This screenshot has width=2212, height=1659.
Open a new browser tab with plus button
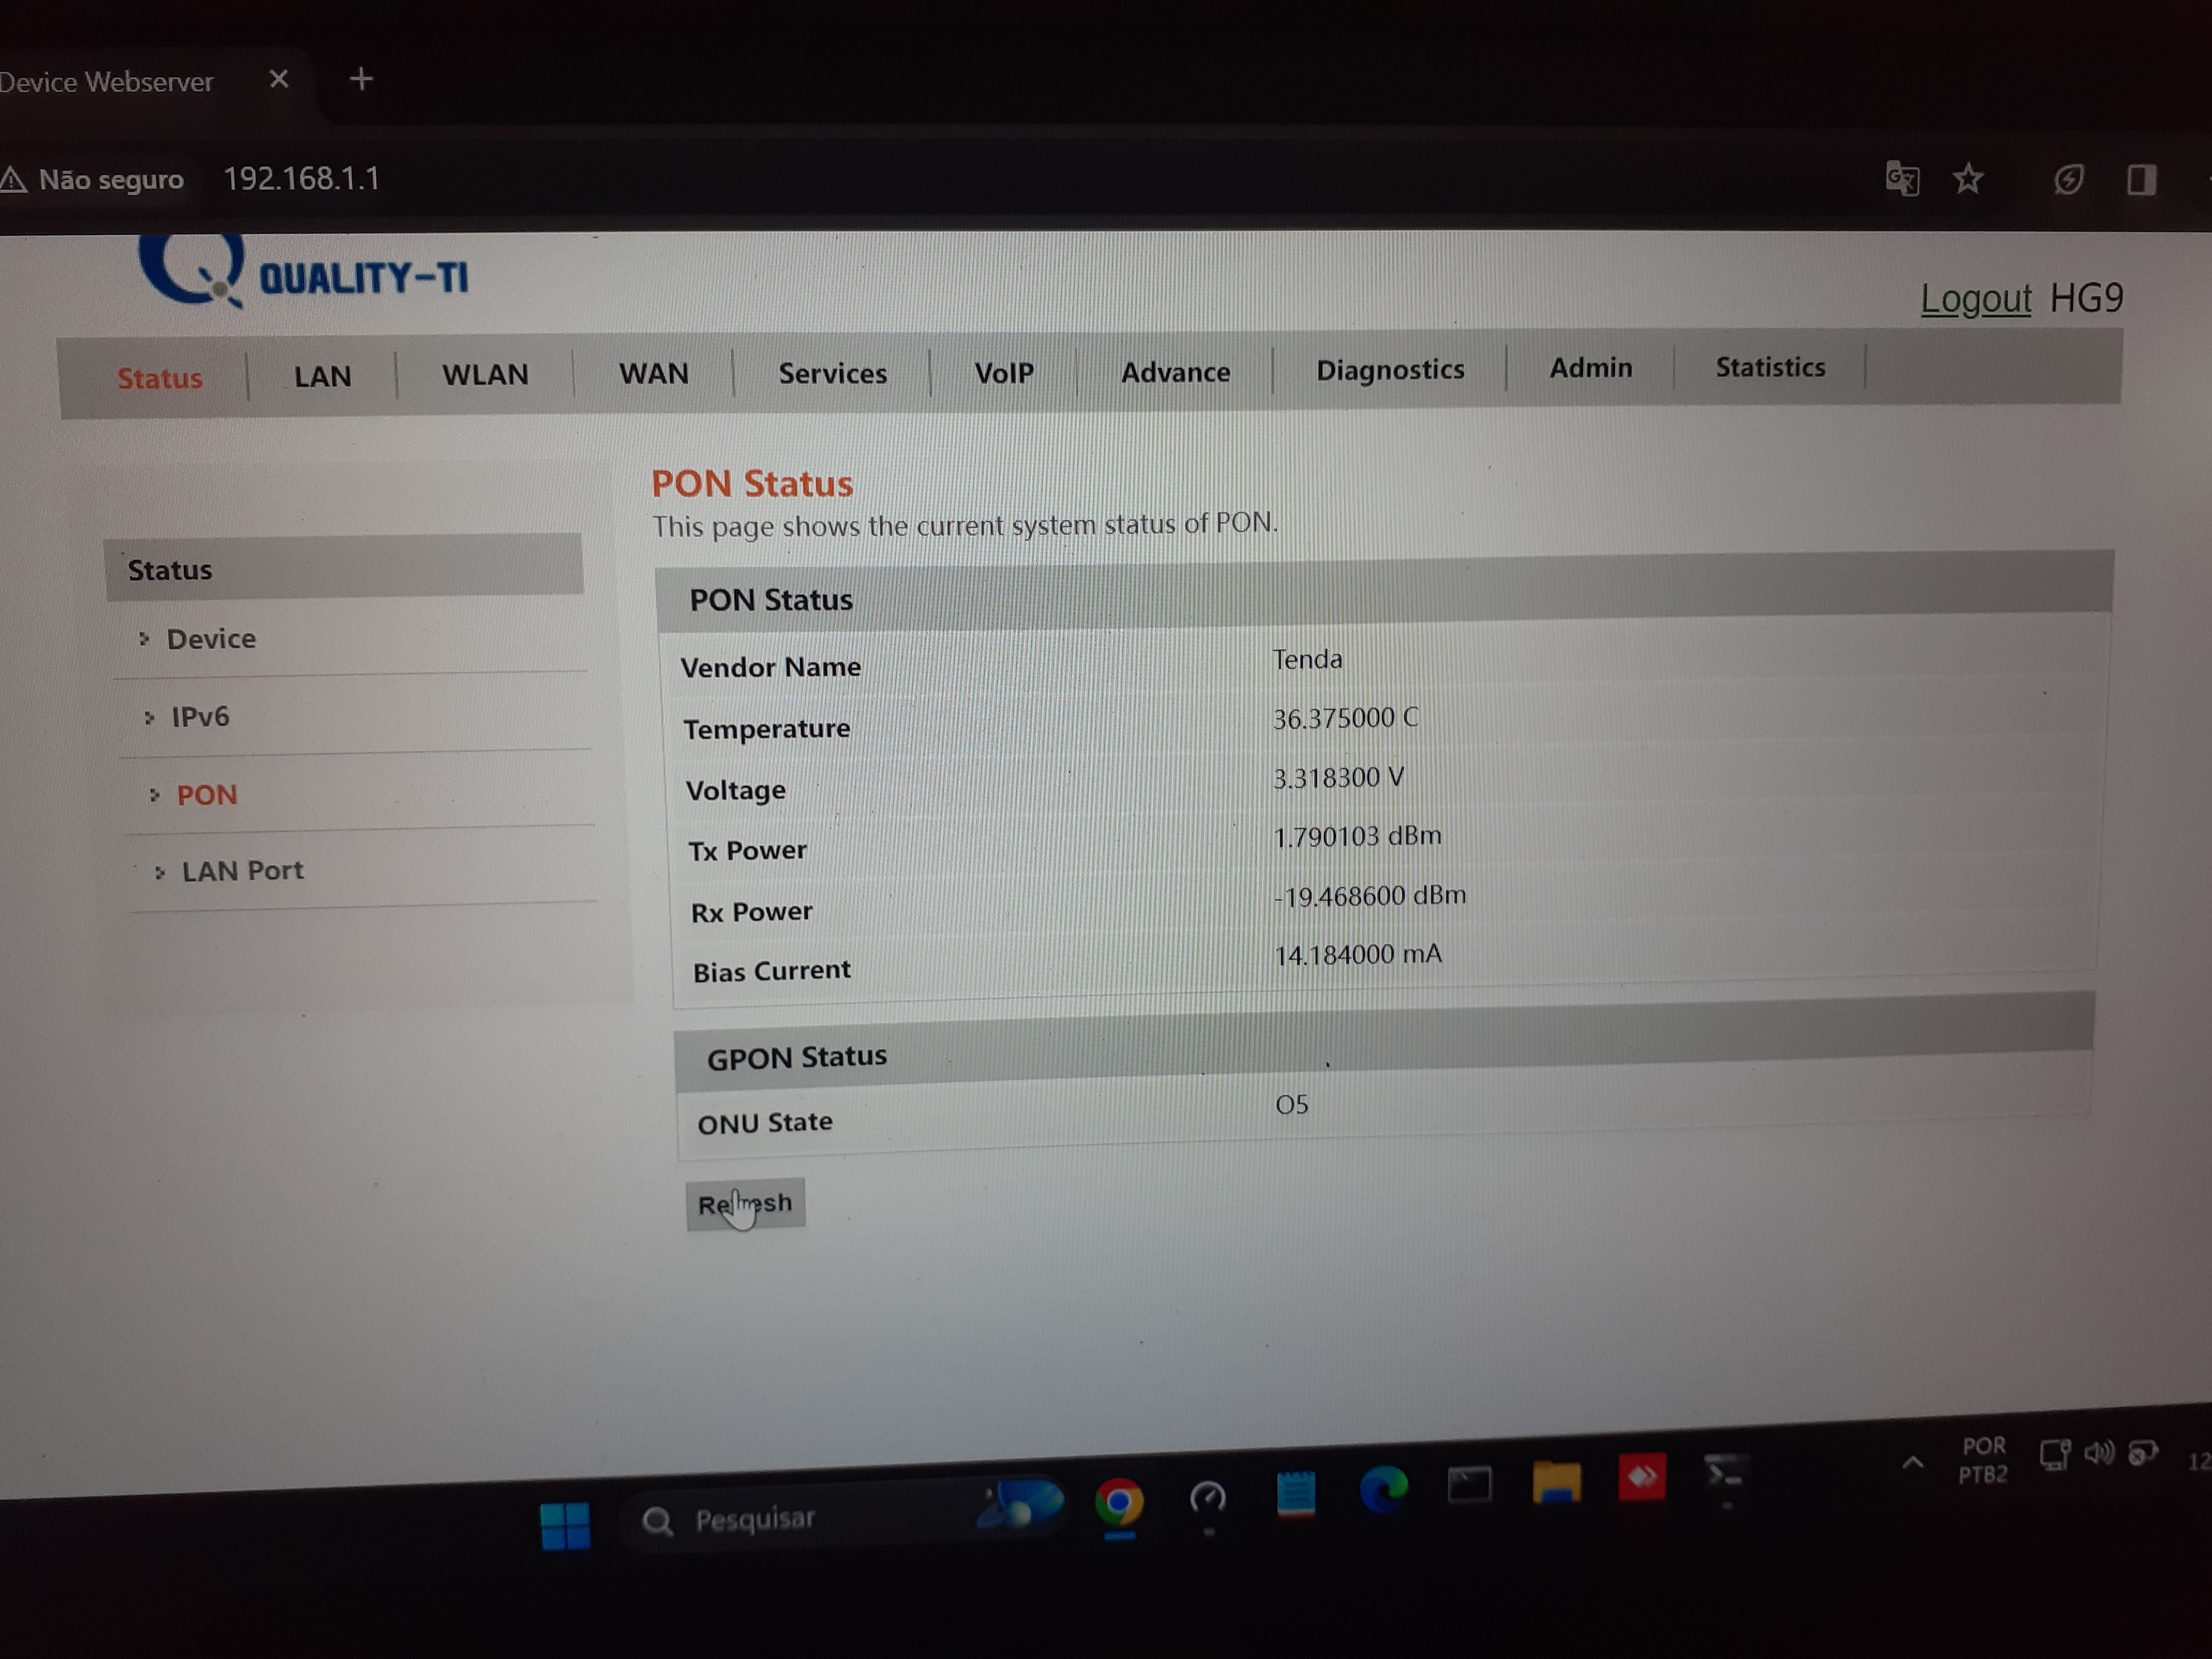point(361,79)
